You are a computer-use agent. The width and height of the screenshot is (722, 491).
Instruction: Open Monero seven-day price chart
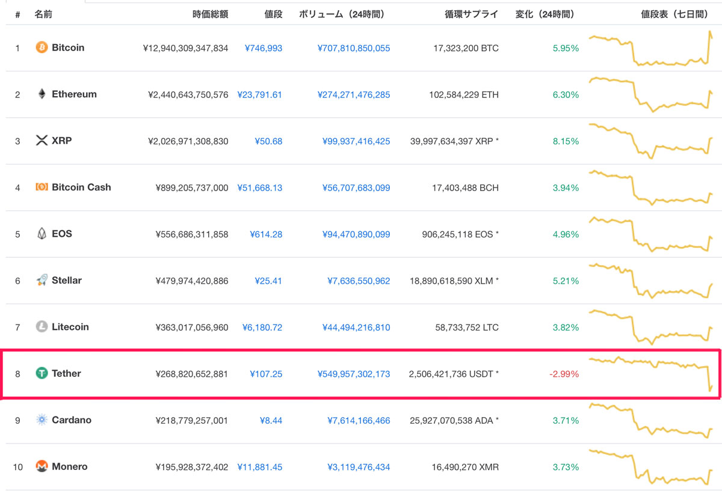tap(651, 467)
